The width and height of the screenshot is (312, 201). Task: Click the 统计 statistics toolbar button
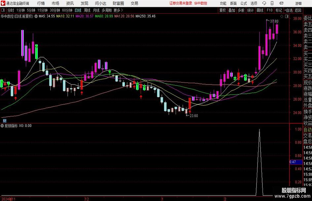pos(250,10)
